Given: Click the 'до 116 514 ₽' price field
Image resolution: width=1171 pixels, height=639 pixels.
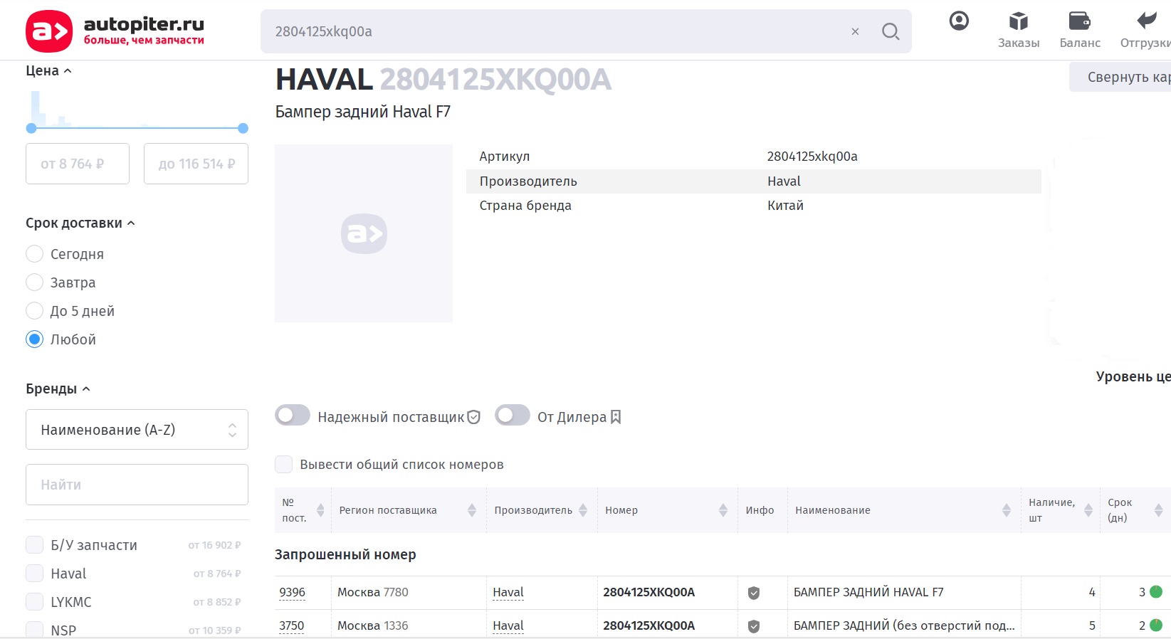Looking at the screenshot, I should [196, 164].
